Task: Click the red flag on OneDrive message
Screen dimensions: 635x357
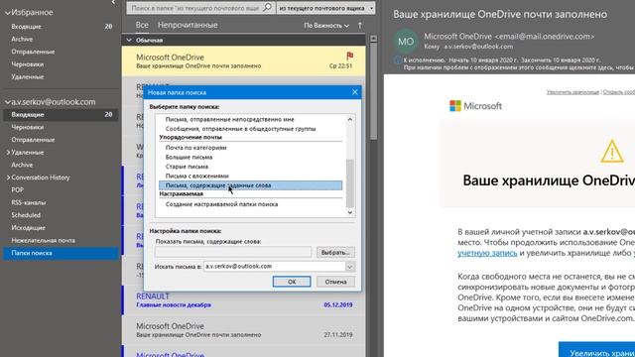Action: click(x=349, y=56)
